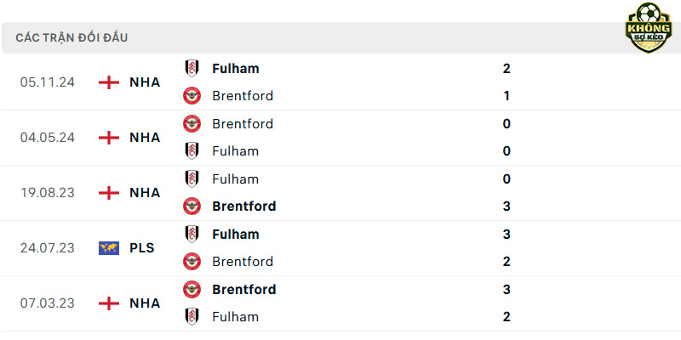Click England flag in 19.08.23 row
Viewport: 681px width, 340px height.
pos(109,193)
